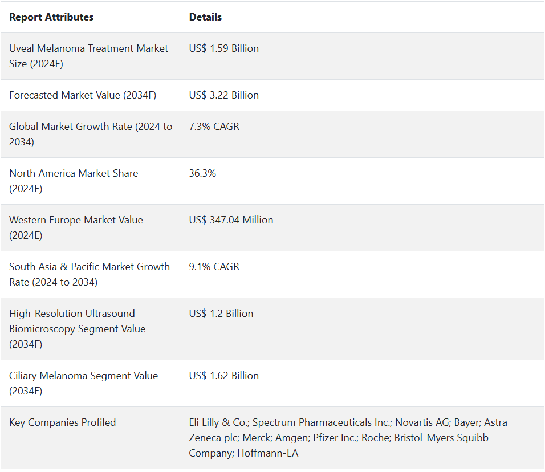
Task: Select the 'Key Companies Profiled' cell
Action: [63, 422]
